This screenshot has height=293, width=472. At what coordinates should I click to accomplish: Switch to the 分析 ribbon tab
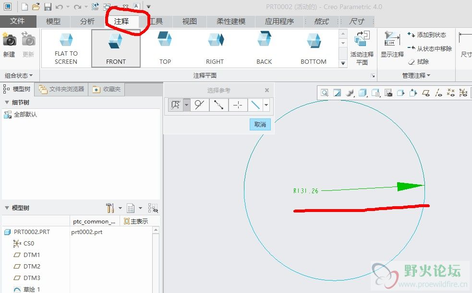click(x=87, y=21)
